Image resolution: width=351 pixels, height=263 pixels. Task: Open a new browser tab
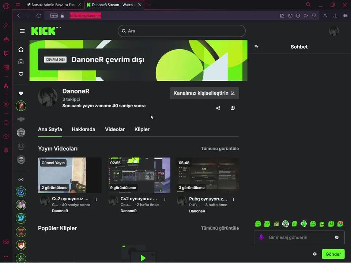(149, 4)
